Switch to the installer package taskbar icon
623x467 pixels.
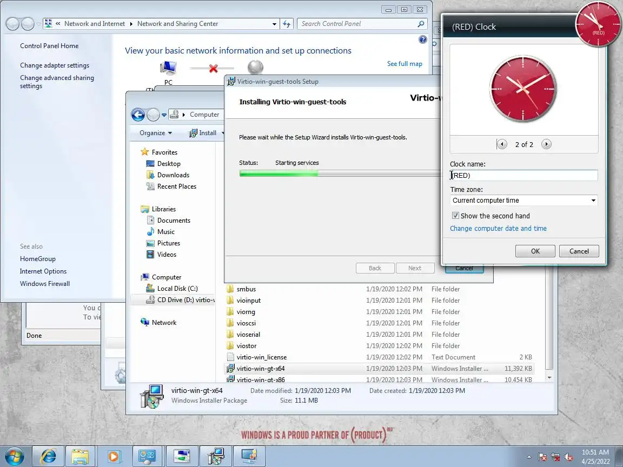[x=215, y=456]
